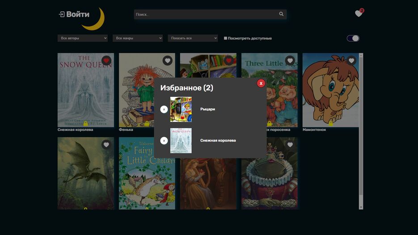Click the Фенька book title caption
Viewport: 418px width, 235px height.
pos(126,130)
